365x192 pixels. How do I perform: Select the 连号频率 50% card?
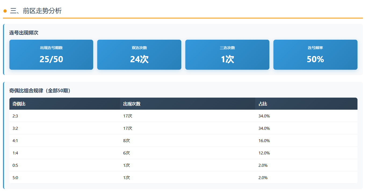pos(315,55)
